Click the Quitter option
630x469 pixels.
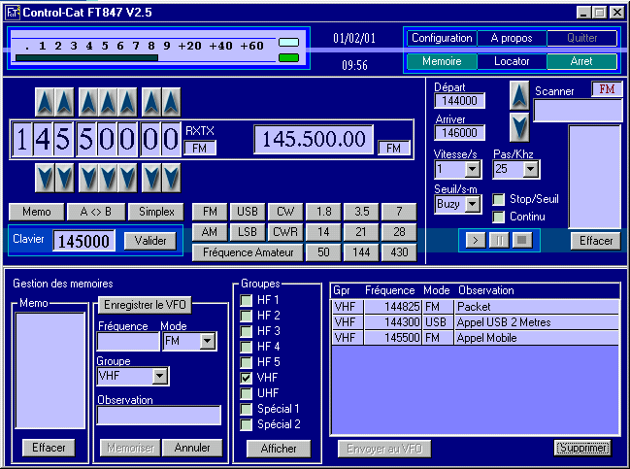(x=581, y=38)
